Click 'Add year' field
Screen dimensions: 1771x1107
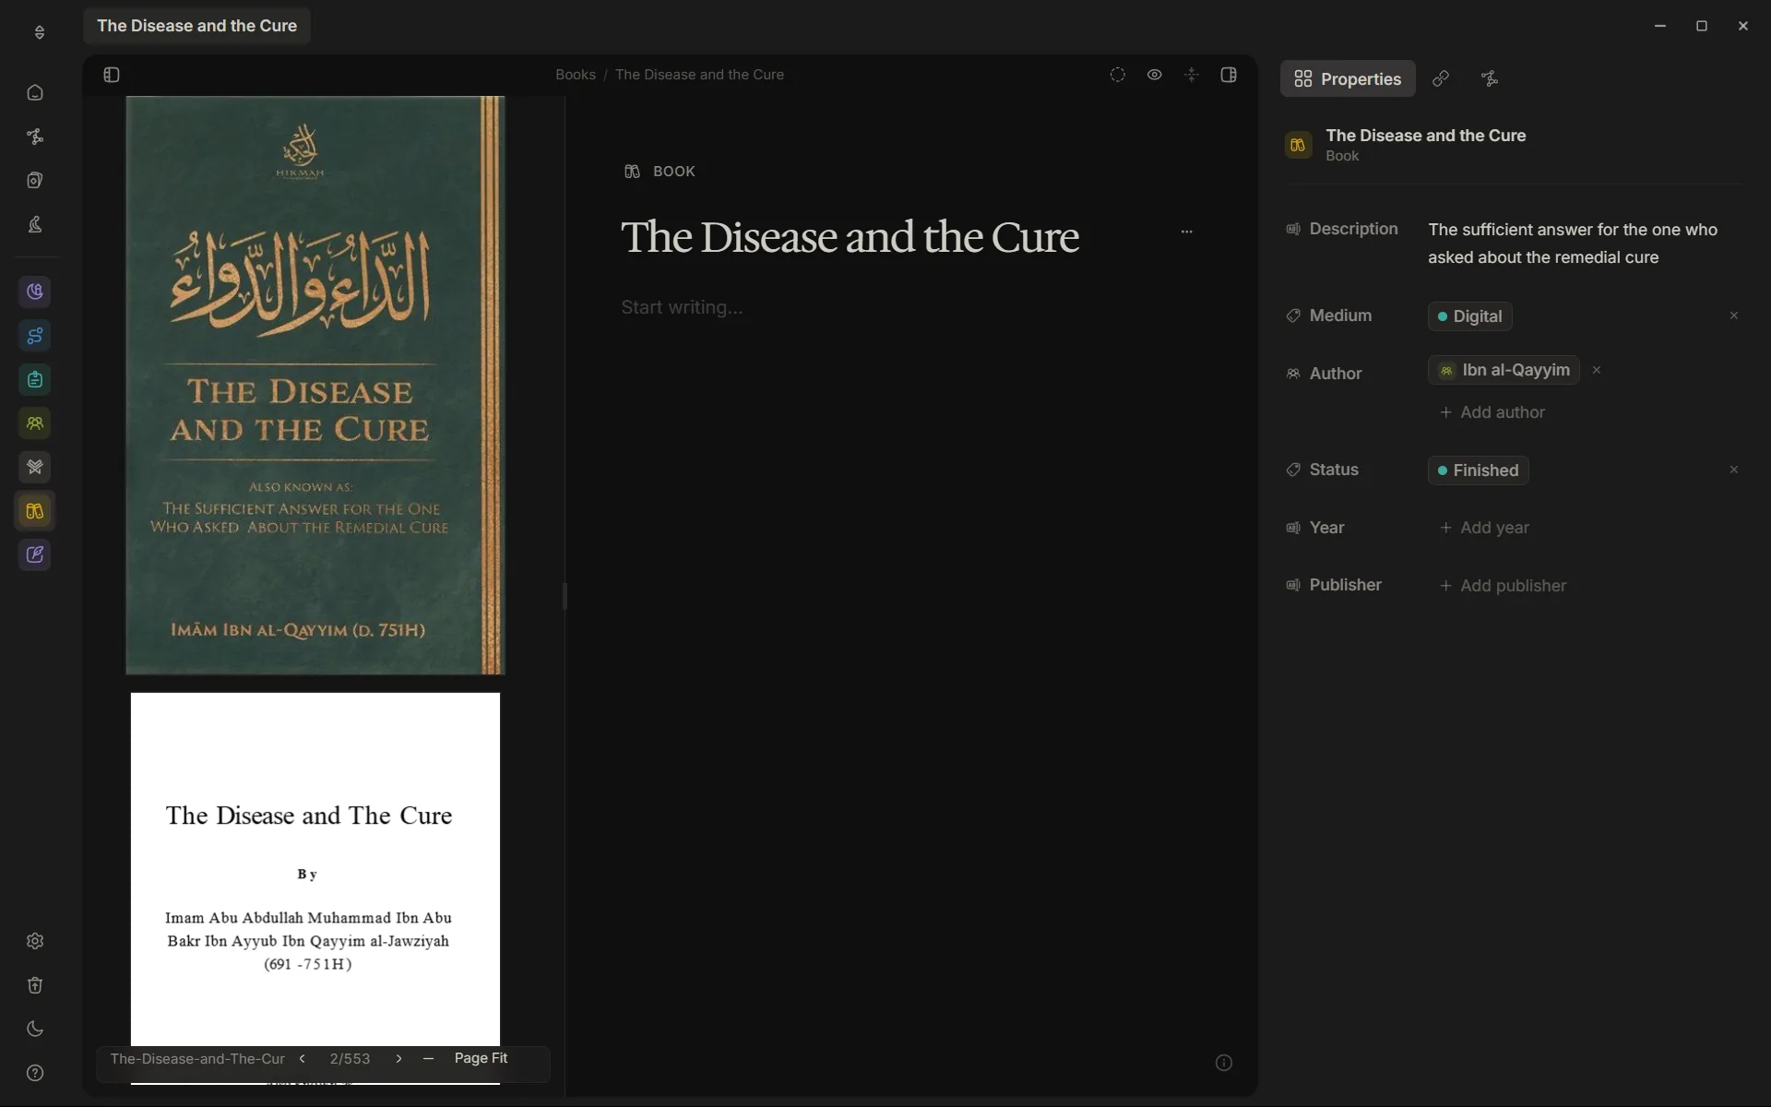(1484, 528)
